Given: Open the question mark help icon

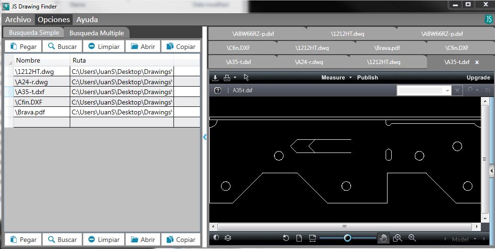Looking at the screenshot, I should point(217,90).
